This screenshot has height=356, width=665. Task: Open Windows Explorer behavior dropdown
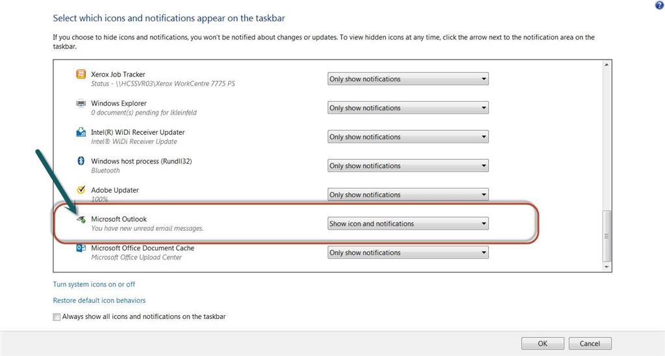pos(408,108)
